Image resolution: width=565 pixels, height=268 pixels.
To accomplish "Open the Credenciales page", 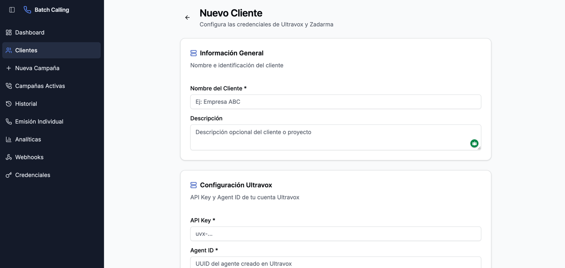I will click(x=52, y=175).
